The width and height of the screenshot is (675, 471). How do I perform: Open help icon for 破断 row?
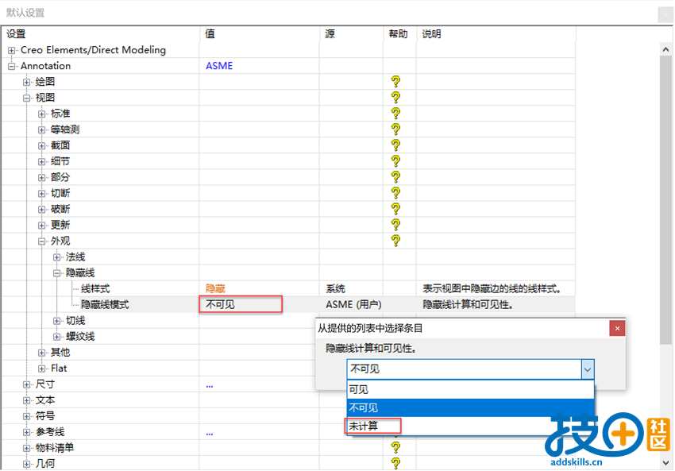(x=395, y=209)
